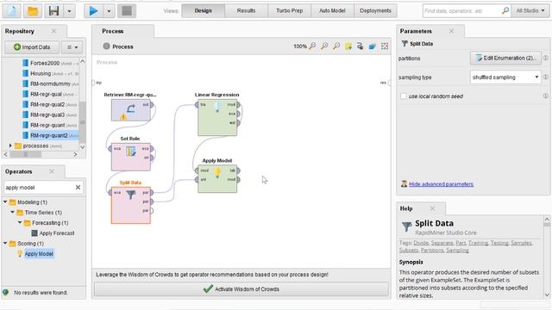
Task: Click the fit process to window icon
Action: (385, 46)
